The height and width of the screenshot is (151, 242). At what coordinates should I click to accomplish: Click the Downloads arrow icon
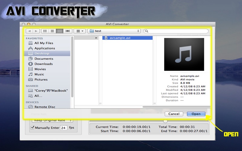click(x=31, y=64)
